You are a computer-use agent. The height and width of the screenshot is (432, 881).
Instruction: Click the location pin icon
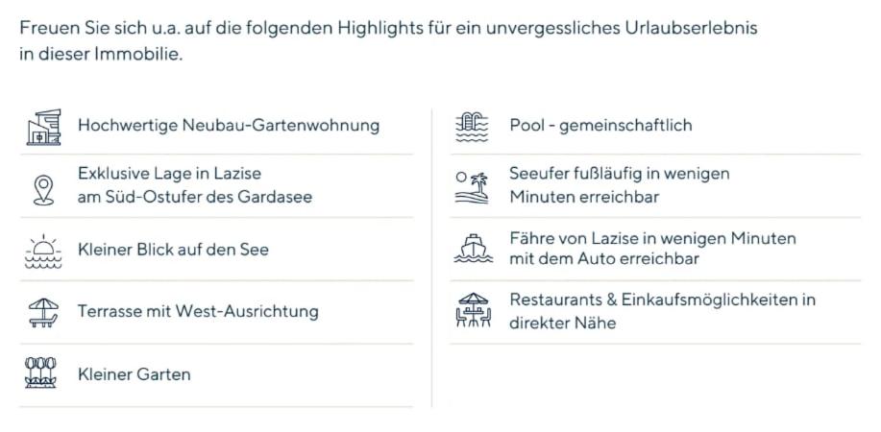42,189
